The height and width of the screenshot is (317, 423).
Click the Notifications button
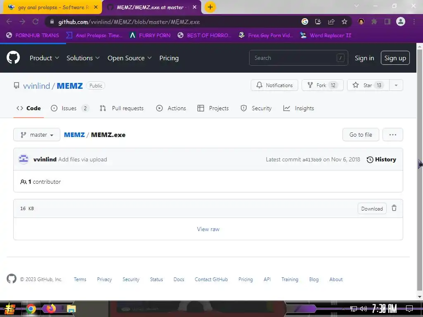(274, 85)
